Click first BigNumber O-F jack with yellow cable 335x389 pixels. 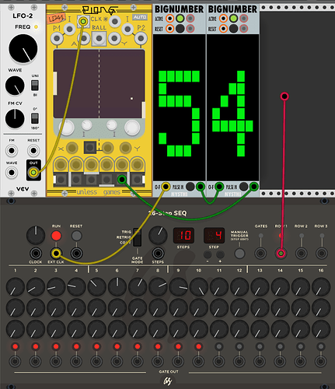pos(166,187)
